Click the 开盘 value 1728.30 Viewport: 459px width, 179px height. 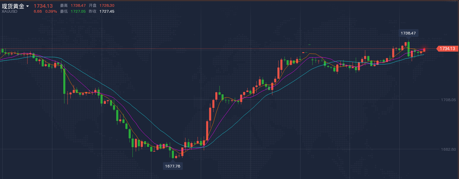(x=107, y=6)
